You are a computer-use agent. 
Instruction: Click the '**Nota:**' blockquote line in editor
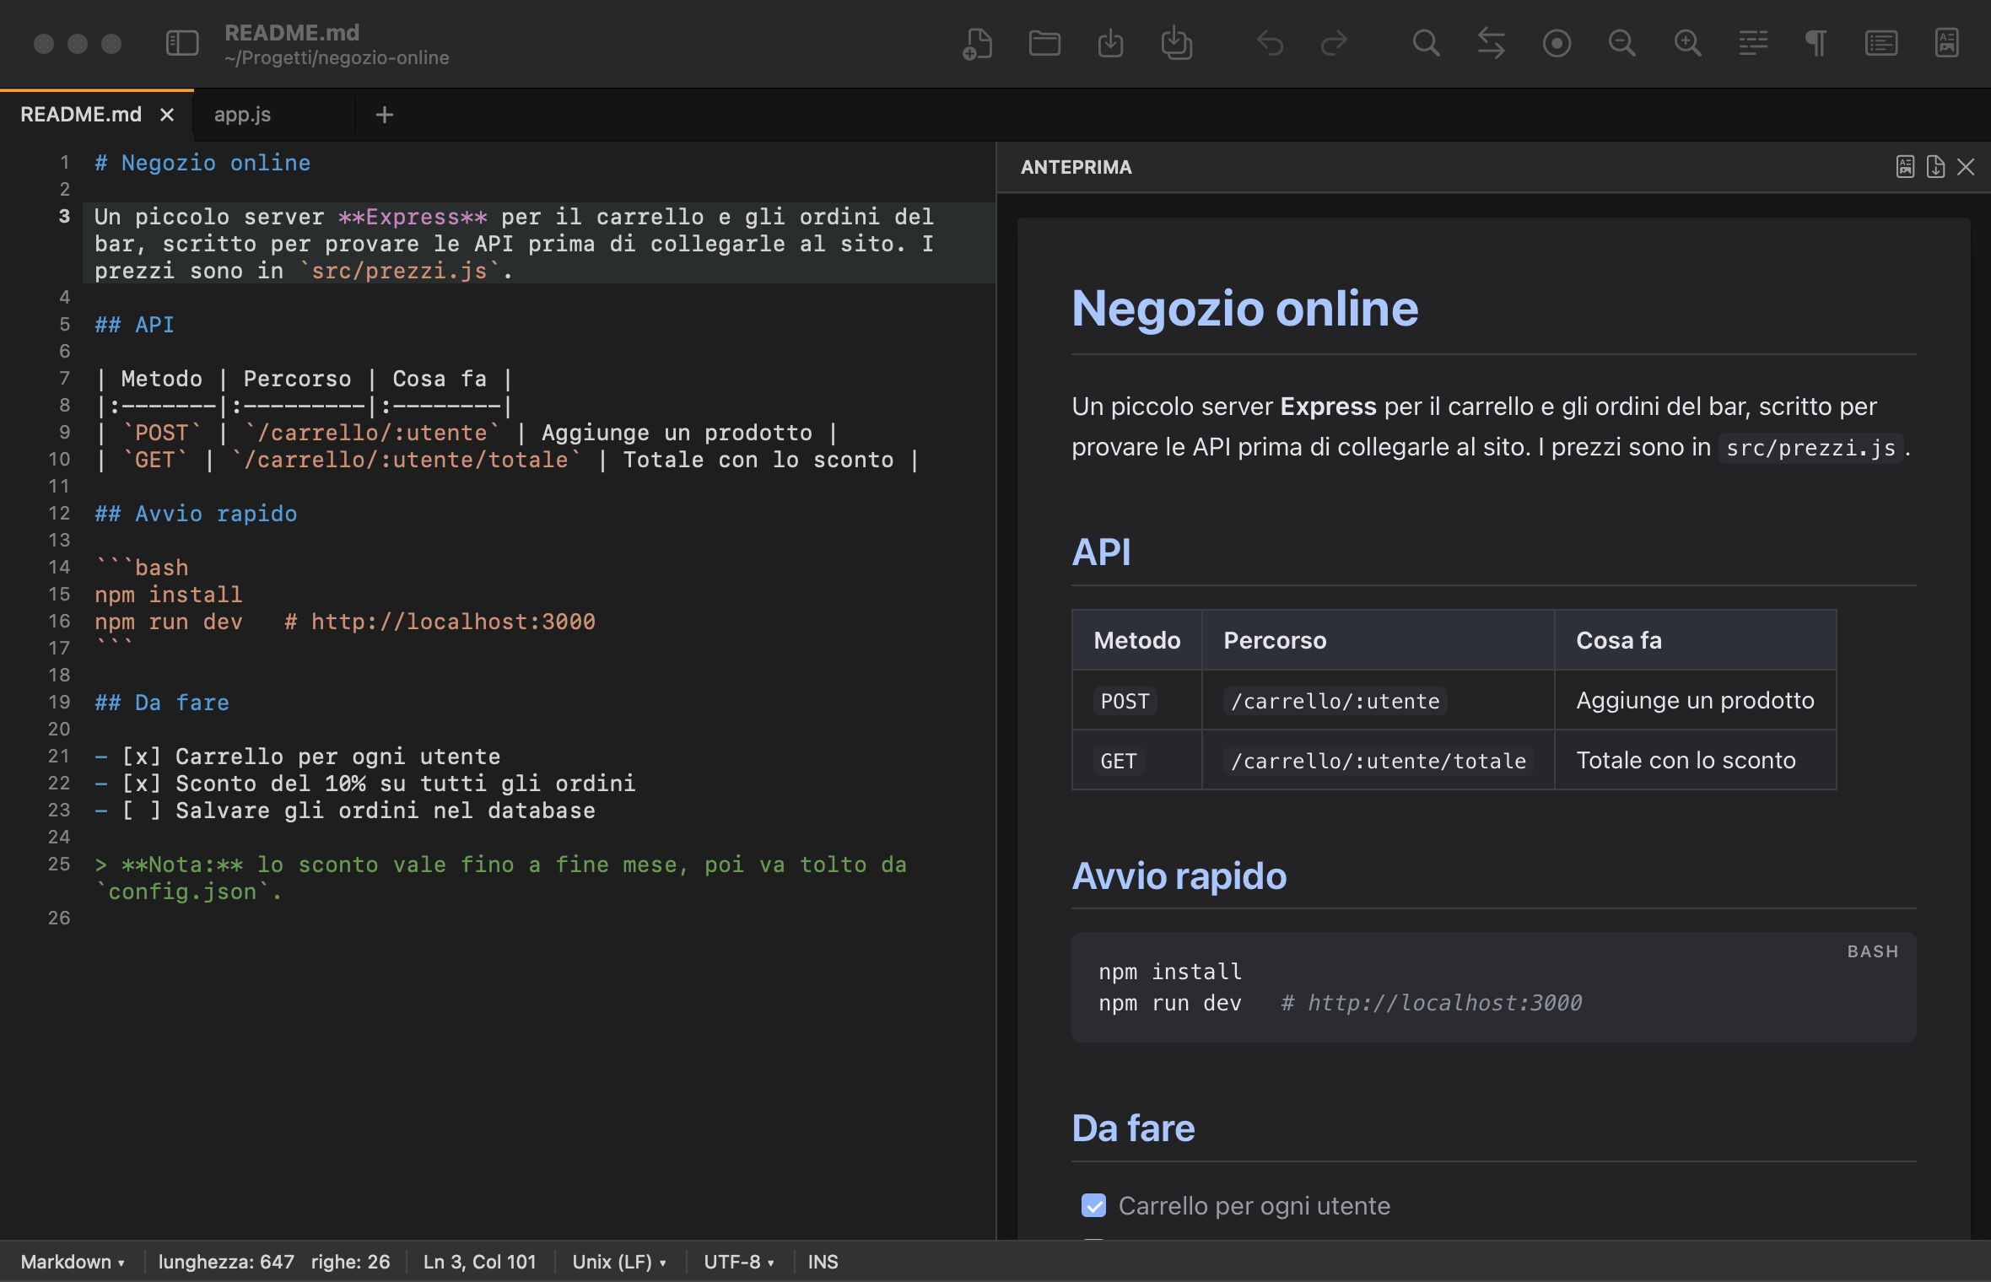pyautogui.click(x=501, y=878)
